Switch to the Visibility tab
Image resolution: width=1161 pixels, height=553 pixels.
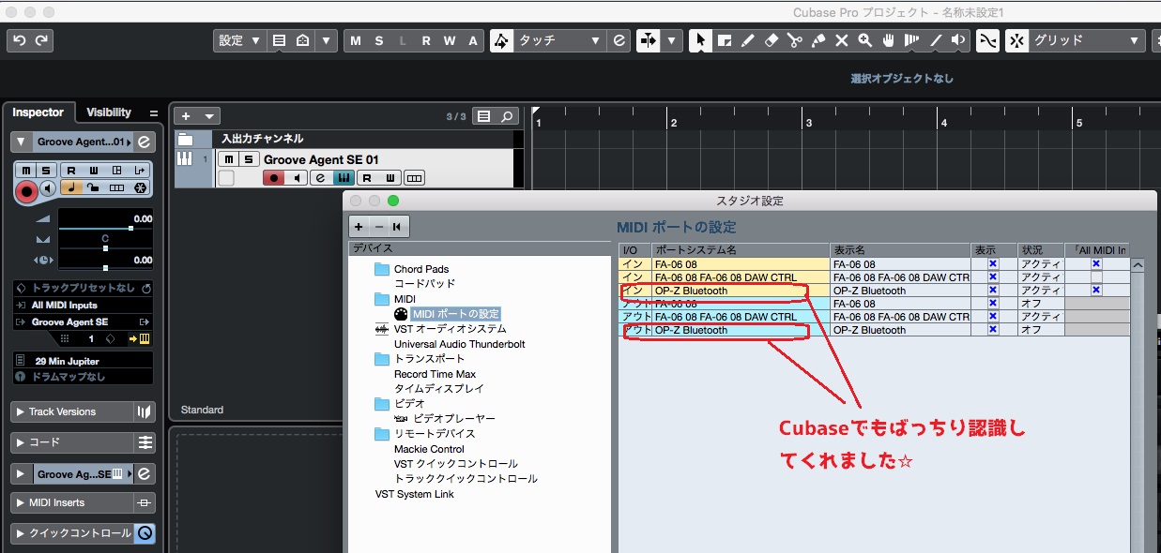[109, 112]
